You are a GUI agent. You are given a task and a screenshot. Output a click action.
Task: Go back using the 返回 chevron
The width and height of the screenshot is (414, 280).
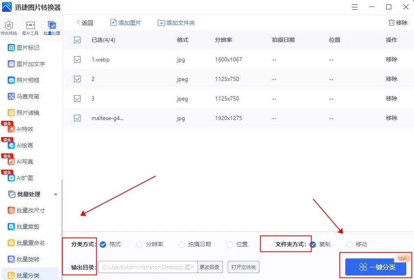point(78,23)
